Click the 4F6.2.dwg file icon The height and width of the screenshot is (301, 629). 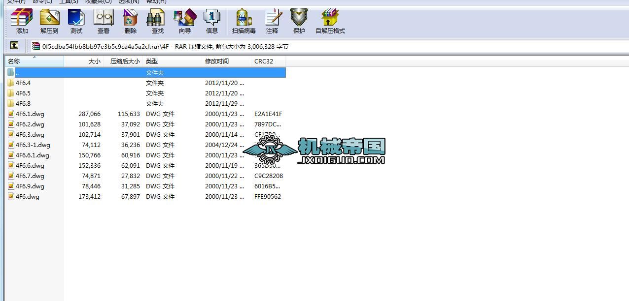pyautogui.click(x=11, y=124)
